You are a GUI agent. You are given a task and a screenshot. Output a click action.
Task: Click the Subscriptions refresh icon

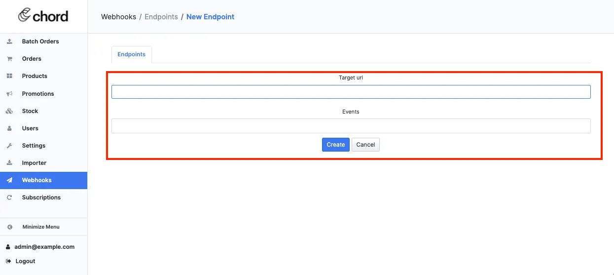coord(9,197)
